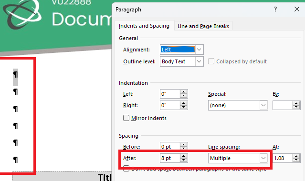Click the At spacing value field
The image size is (305, 181).
pos(283,158)
